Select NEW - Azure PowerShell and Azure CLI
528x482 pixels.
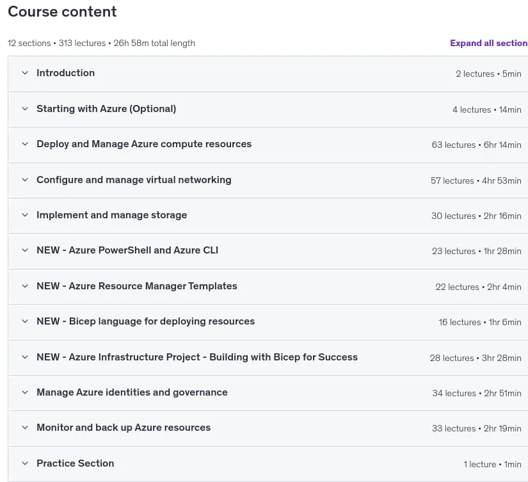(x=127, y=250)
